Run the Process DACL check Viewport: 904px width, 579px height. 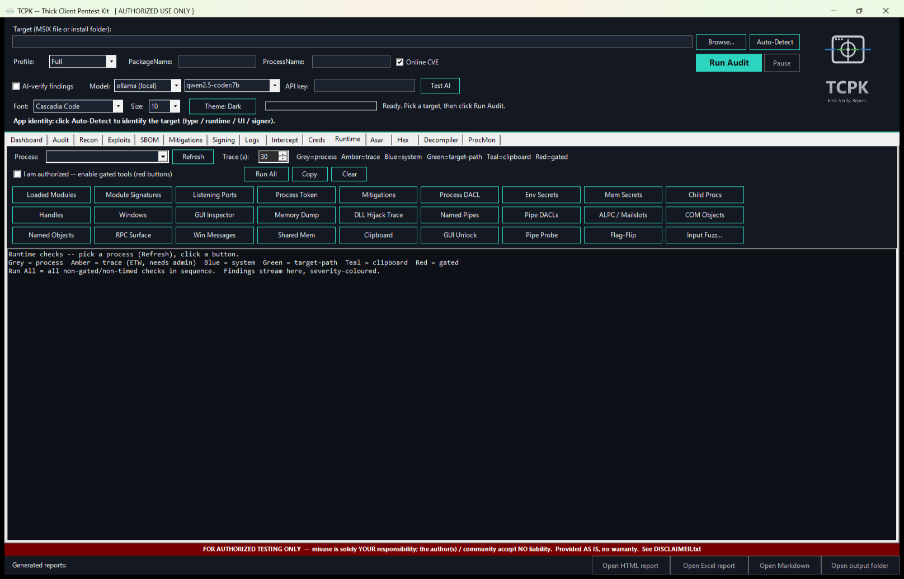coord(460,195)
